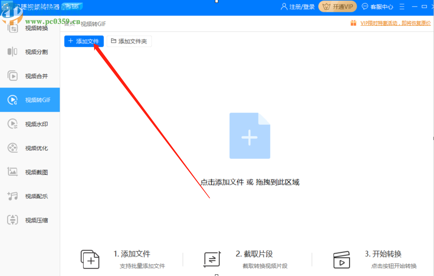Click the 1. 添加文件 step heading
This screenshot has height=276, width=434.
point(132,253)
